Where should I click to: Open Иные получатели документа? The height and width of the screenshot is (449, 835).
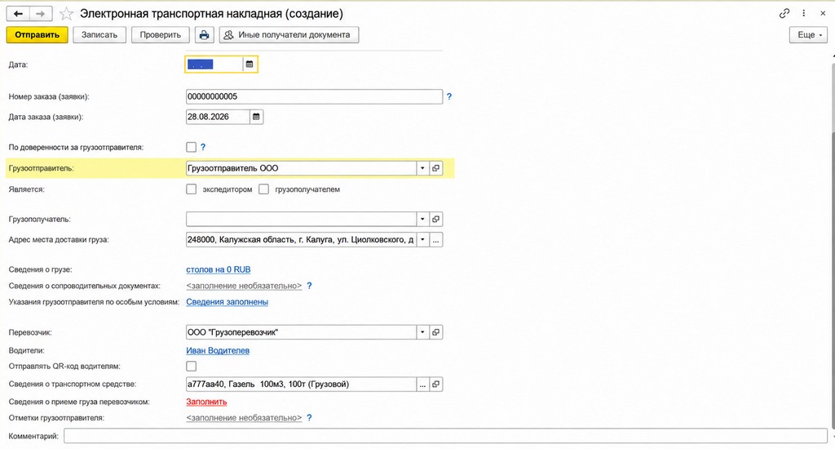point(289,34)
